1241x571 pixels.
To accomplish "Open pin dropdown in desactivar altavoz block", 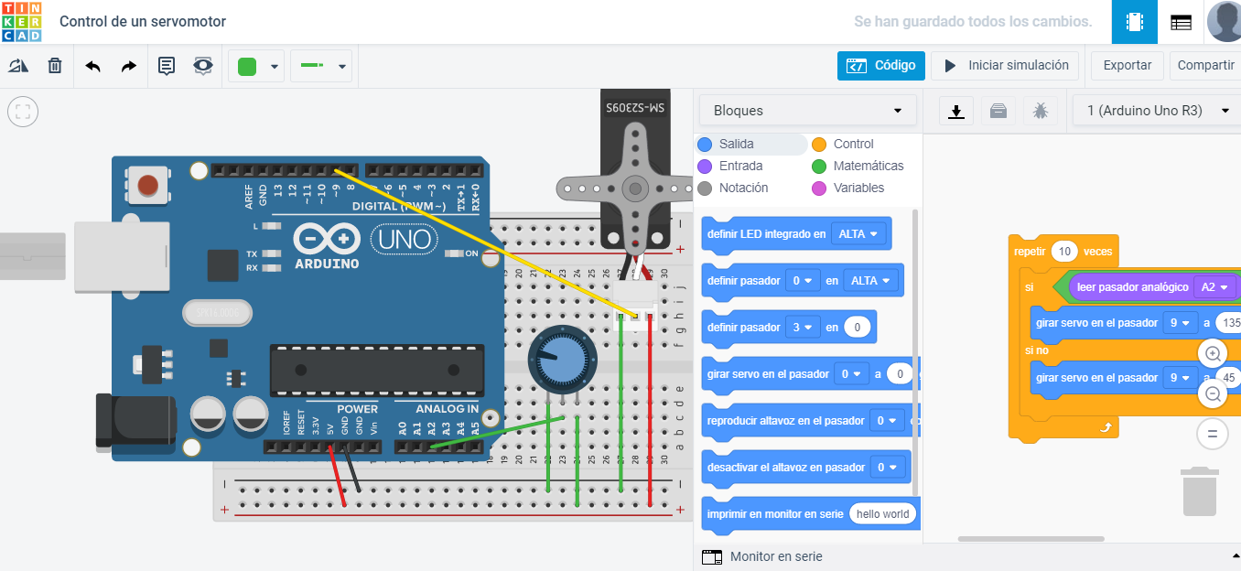I will [888, 468].
